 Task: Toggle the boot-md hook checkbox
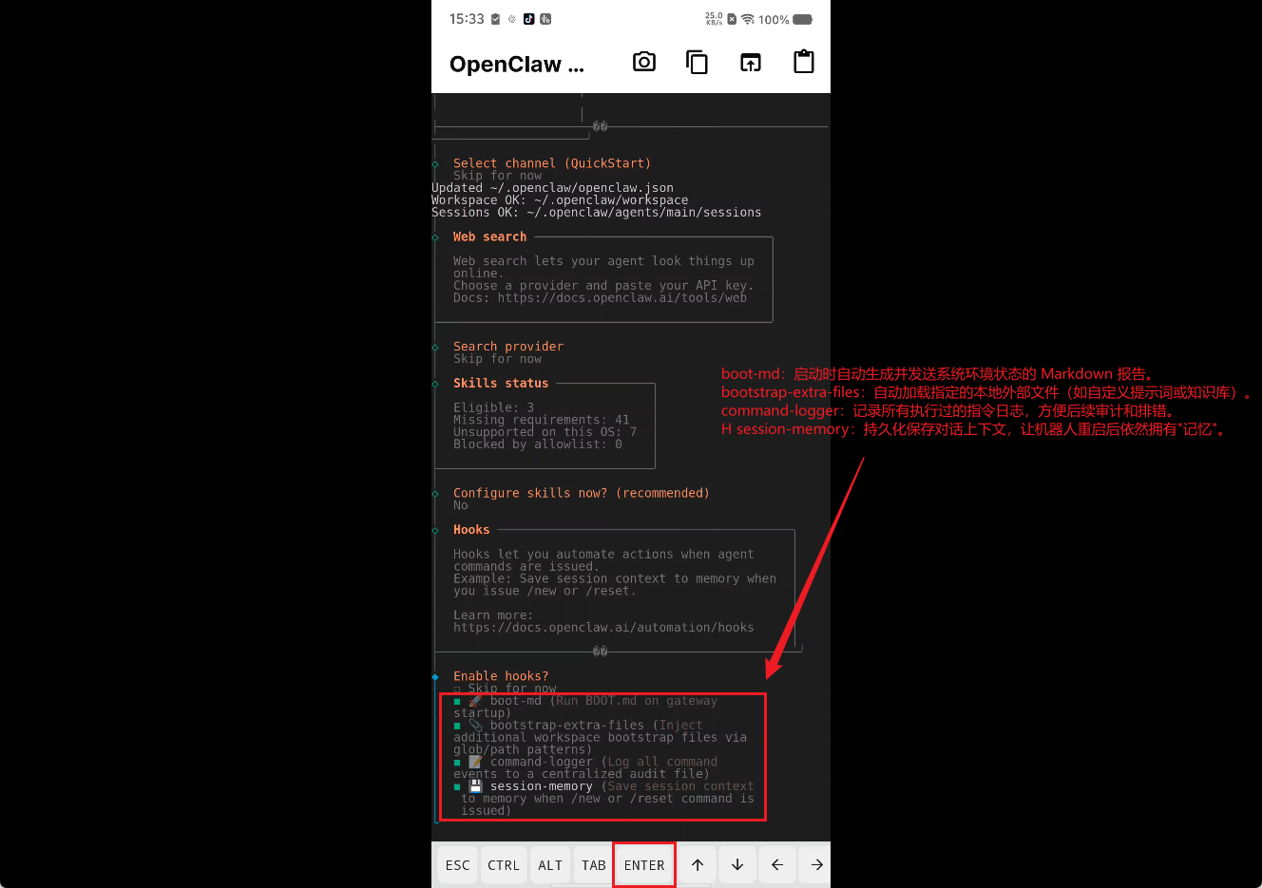click(457, 702)
